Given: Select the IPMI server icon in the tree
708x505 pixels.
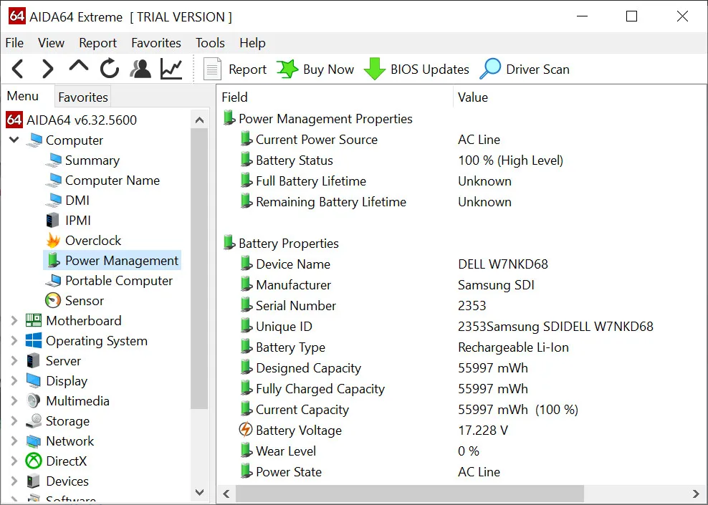Looking at the screenshot, I should 53,220.
